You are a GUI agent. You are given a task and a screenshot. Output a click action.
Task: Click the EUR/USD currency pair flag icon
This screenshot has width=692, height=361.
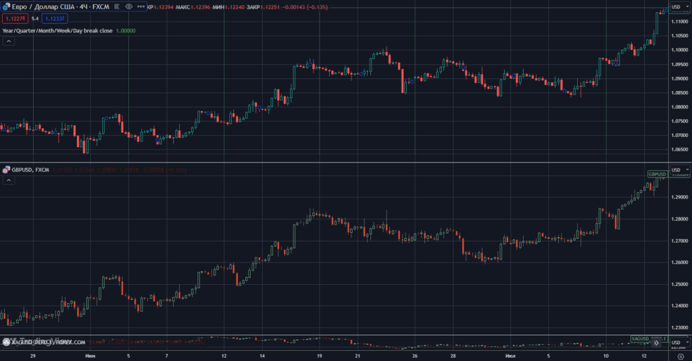(x=7, y=6)
